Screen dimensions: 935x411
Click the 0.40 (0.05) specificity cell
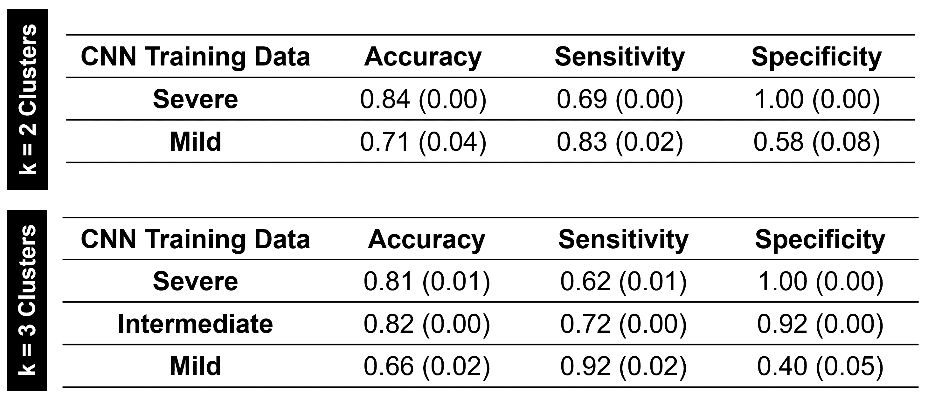coord(820,366)
